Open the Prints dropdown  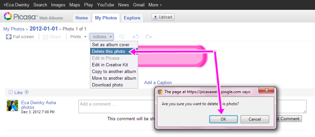78,37
